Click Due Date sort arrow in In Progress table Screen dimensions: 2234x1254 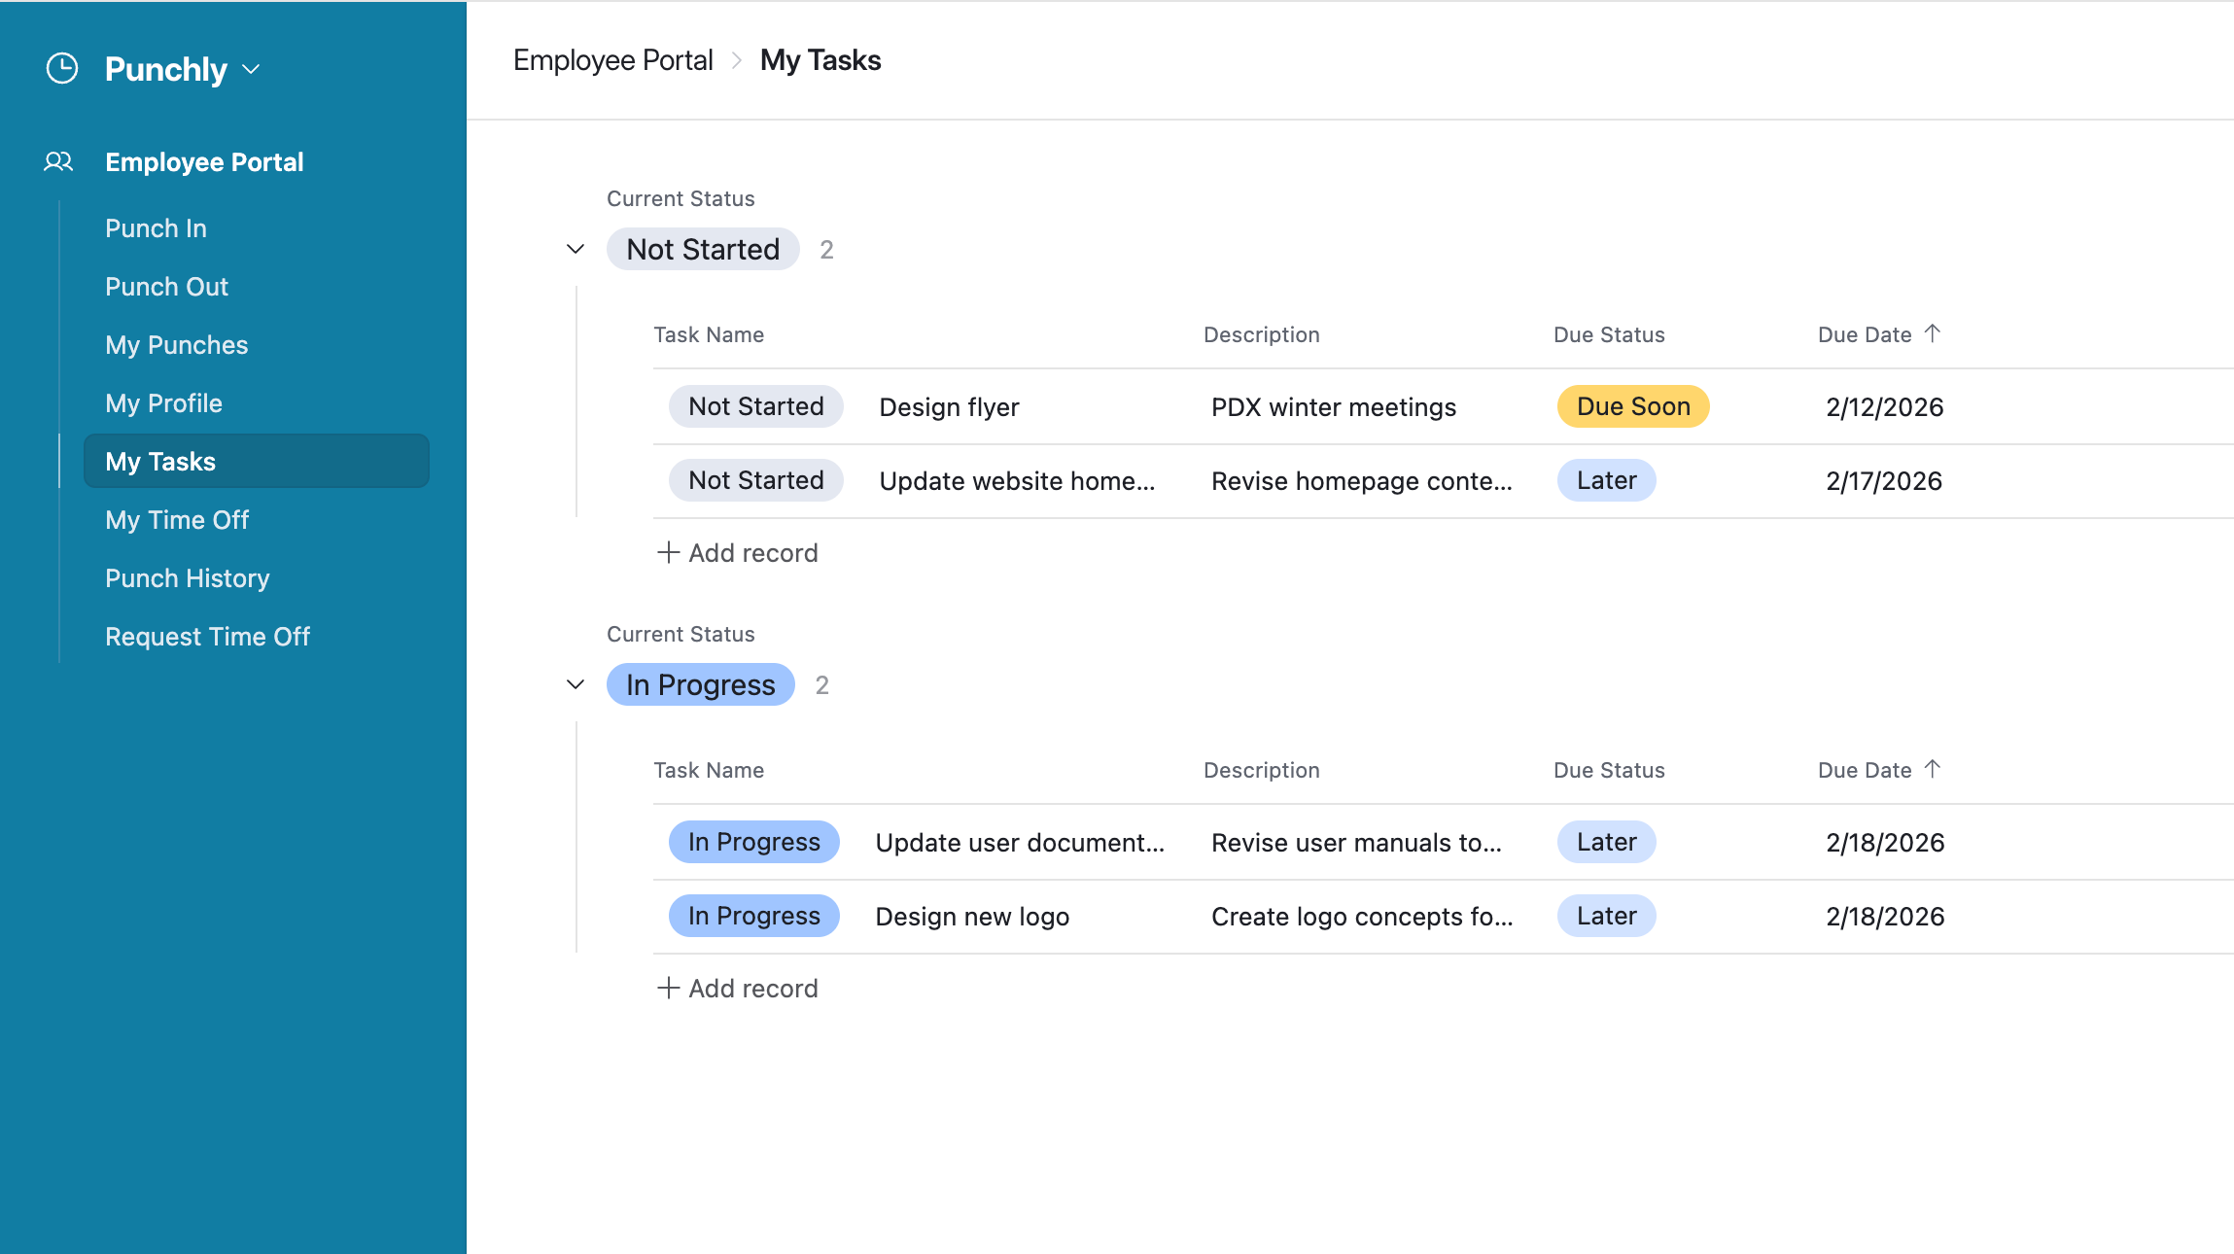click(1932, 769)
